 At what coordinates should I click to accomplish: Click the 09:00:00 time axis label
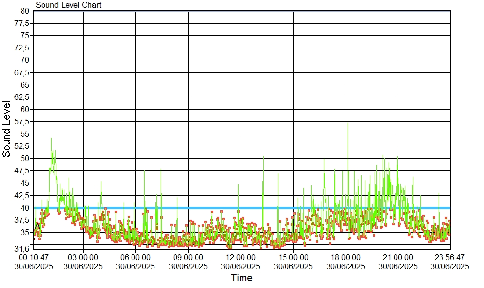click(x=188, y=257)
